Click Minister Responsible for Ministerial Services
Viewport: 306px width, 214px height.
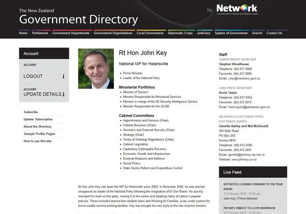coord(152,97)
